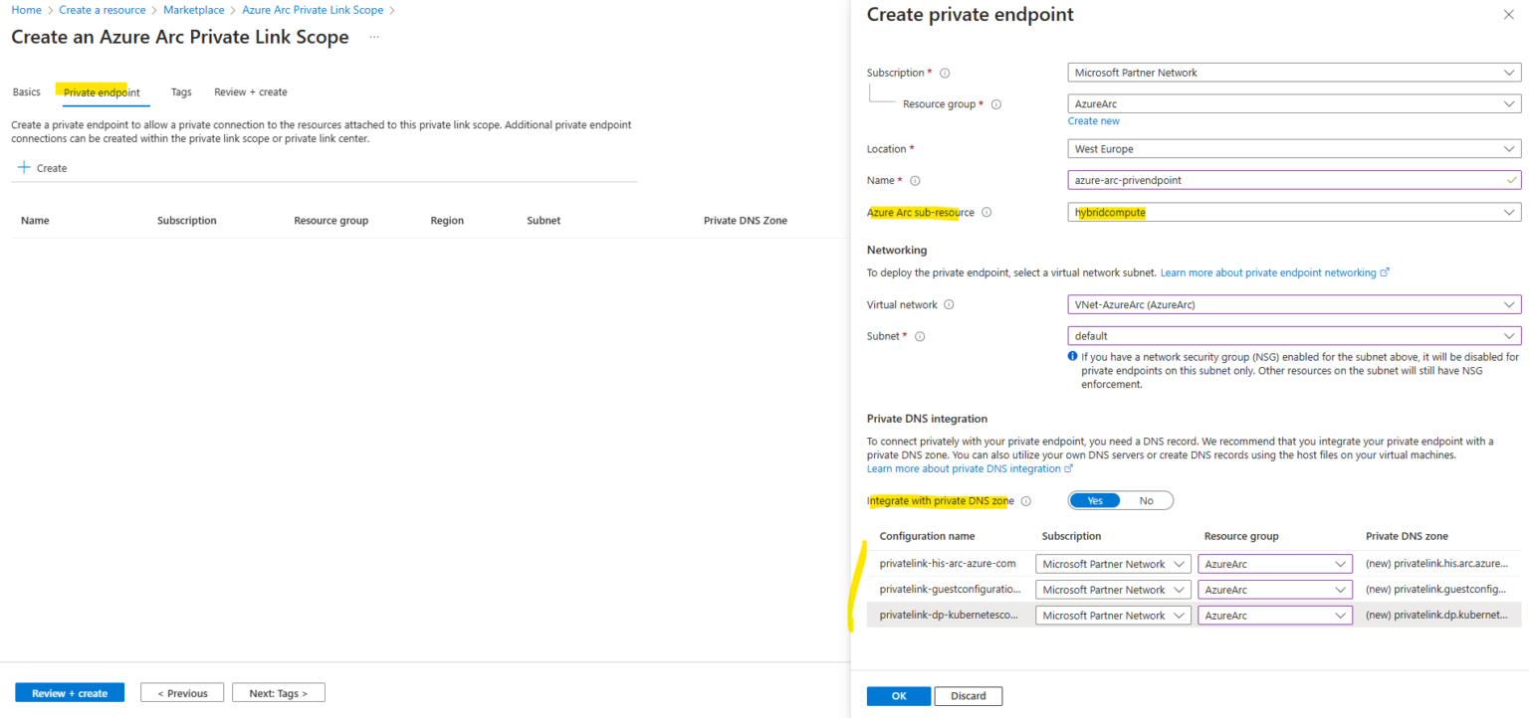Screen dimensions: 1529x718
Task: Click the plus Create icon
Action: (x=24, y=168)
